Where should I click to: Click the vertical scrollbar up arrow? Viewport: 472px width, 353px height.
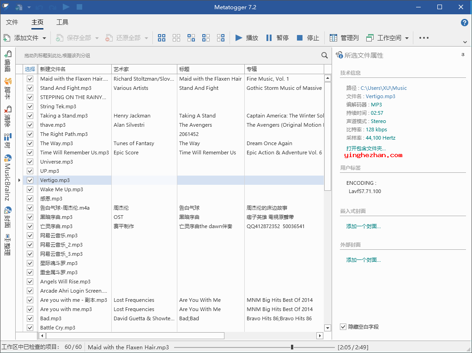tap(327, 78)
